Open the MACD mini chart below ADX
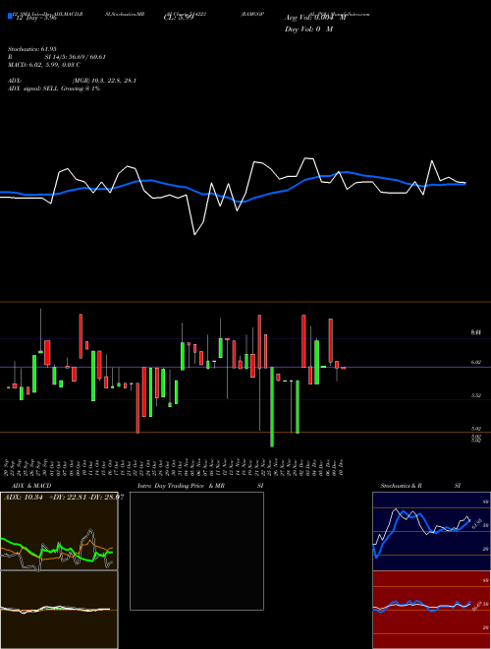The width and height of the screenshot is (491, 649). tap(59, 610)
